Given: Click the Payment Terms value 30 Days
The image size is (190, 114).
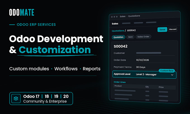Looking at the screenshot, I should [141, 67].
